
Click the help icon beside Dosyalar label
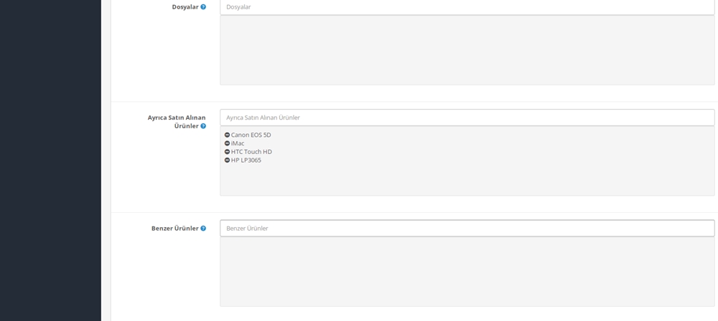[x=203, y=7]
